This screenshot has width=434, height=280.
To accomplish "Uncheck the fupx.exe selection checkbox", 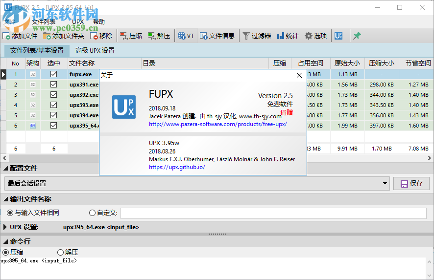I will coord(54,74).
